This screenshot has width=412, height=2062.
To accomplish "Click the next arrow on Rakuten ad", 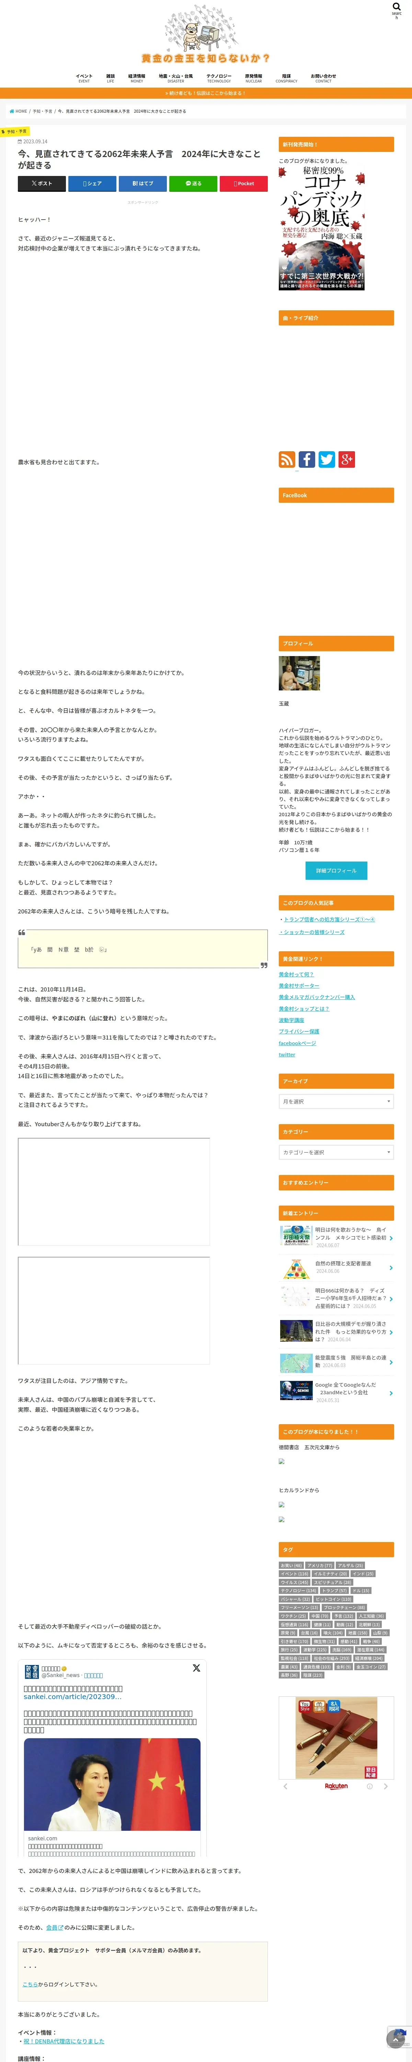I will coord(386,1787).
